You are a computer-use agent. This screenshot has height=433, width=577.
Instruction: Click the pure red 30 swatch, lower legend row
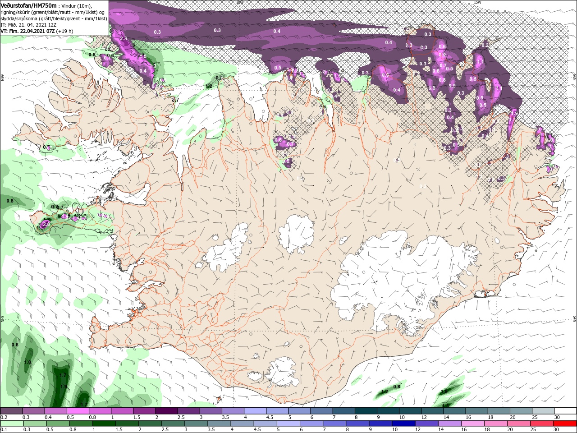point(565,424)
